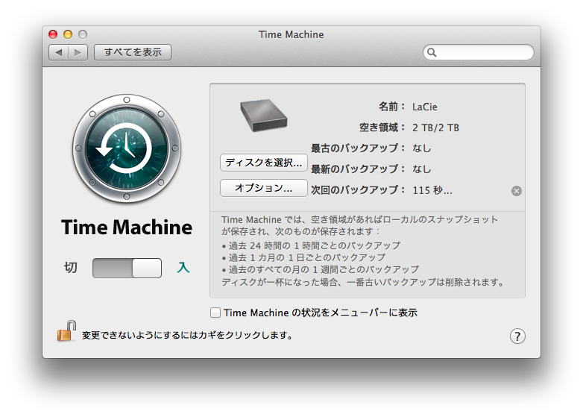Click the Time Machine window title bar
Screen dimensions: 583x417
[291, 34]
